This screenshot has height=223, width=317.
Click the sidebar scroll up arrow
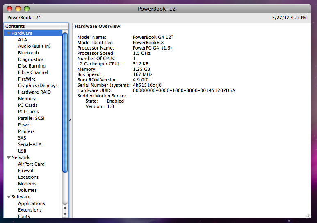[x=65, y=207]
